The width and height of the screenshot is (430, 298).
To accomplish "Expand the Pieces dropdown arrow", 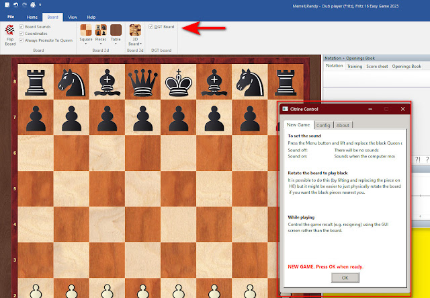I will [101, 44].
